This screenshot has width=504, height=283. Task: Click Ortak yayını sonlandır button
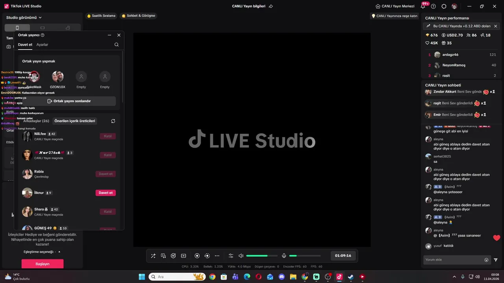[x=69, y=101]
